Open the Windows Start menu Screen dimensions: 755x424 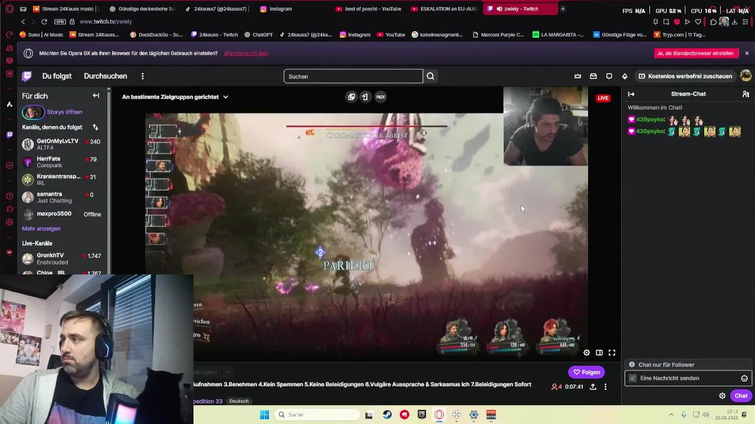coord(264,415)
